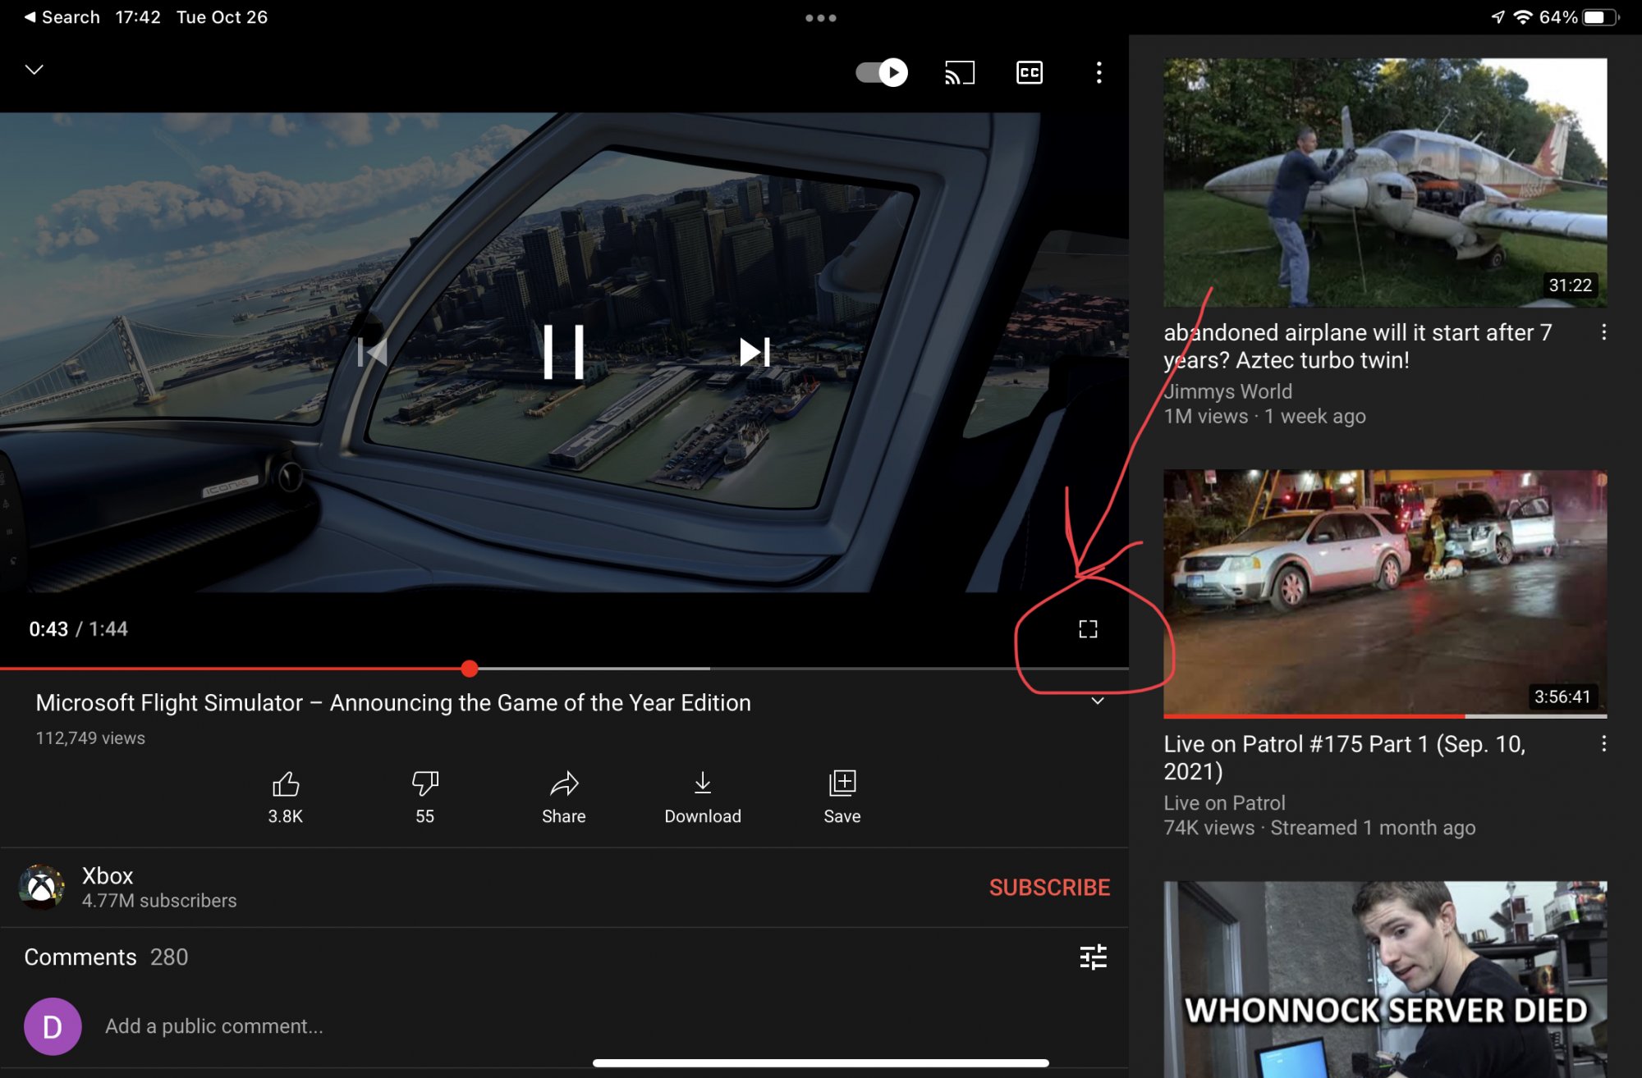This screenshot has width=1642, height=1078.
Task: Open comment sort and filter options
Action: click(x=1093, y=957)
